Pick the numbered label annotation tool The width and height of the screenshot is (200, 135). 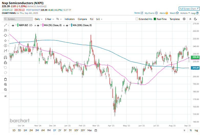pos(5,46)
